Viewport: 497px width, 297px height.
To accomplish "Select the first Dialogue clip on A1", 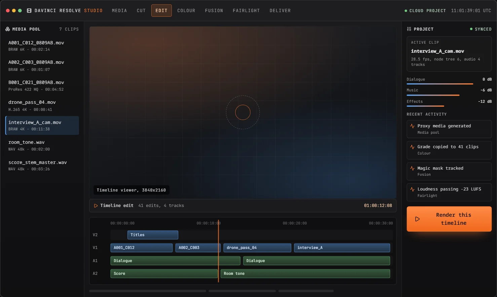I will pos(175,261).
